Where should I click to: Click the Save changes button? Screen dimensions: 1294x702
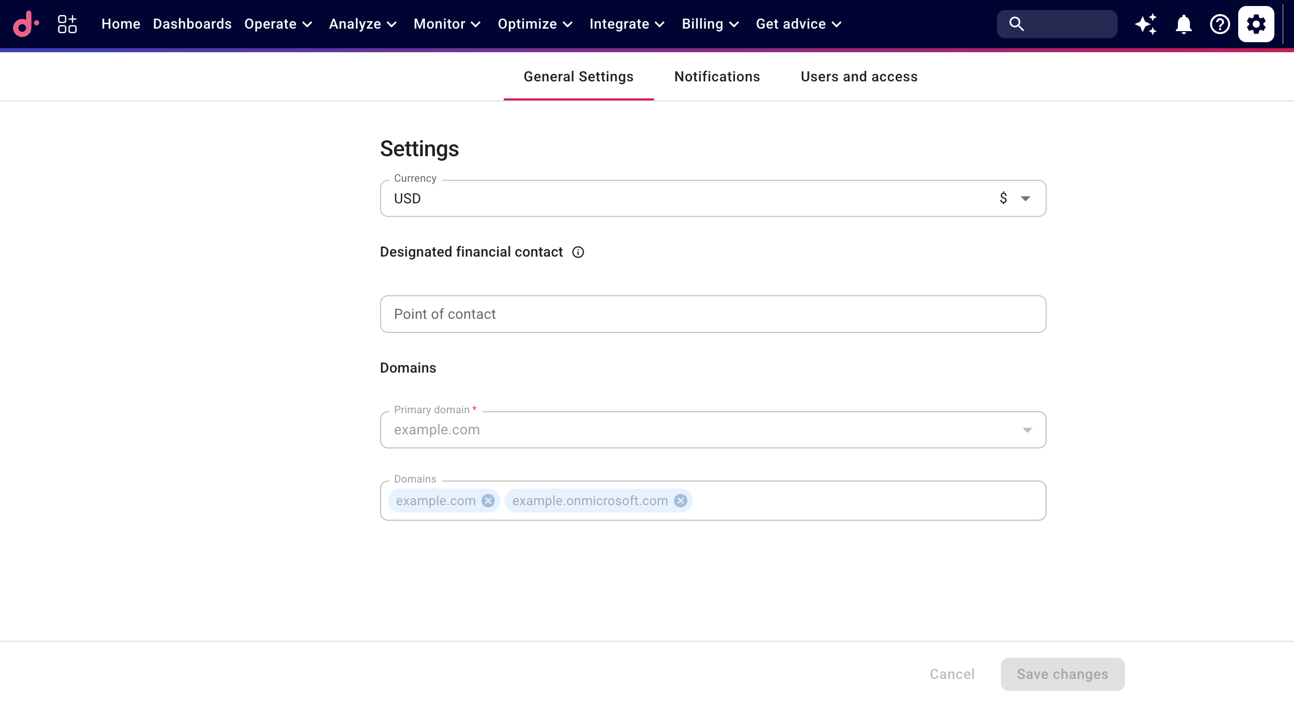(1062, 674)
